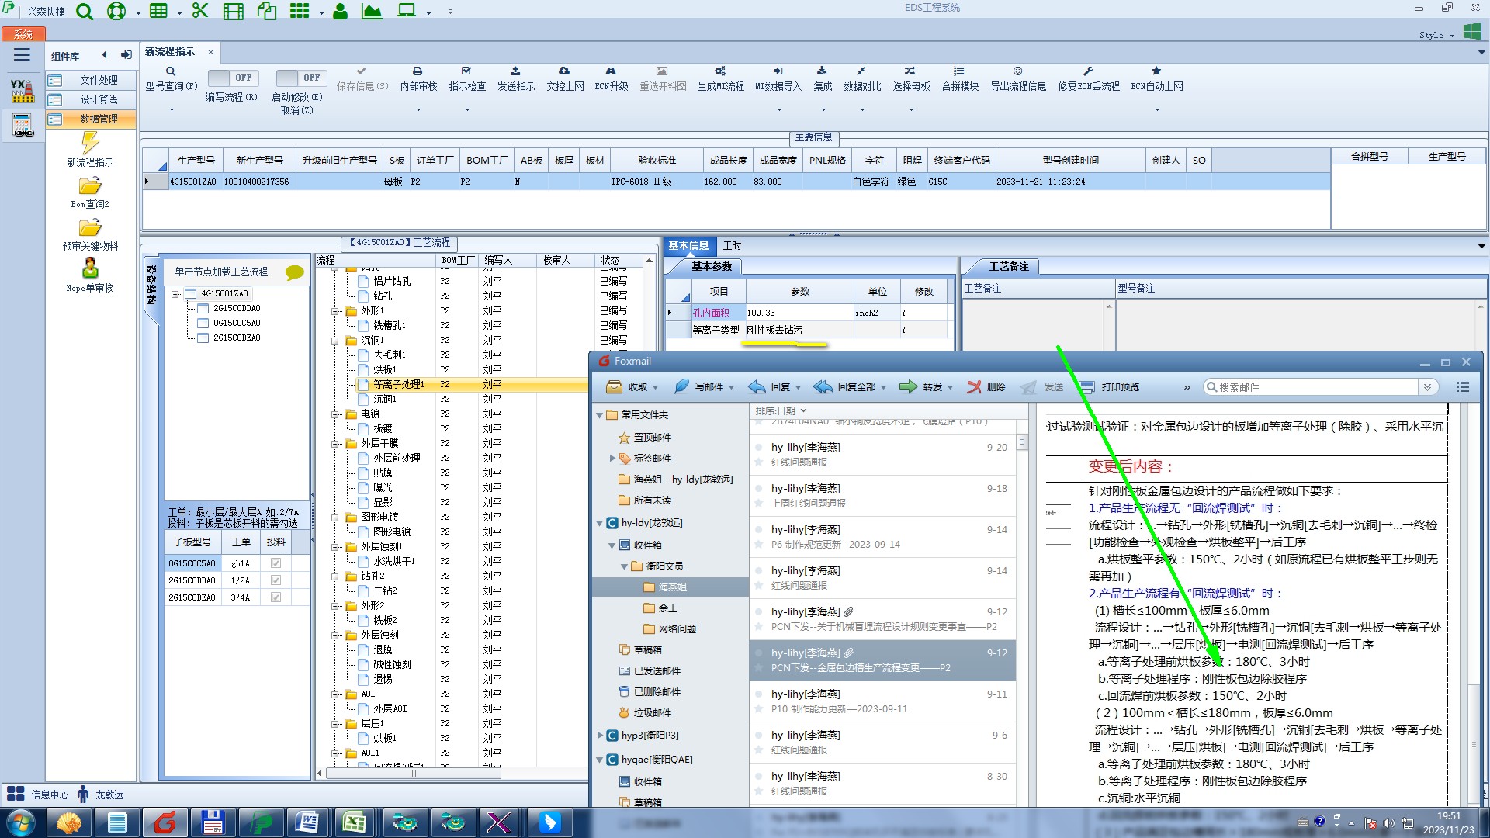The height and width of the screenshot is (838, 1490).
Task: Click the 数据对比 toolbar icon
Action: [861, 71]
